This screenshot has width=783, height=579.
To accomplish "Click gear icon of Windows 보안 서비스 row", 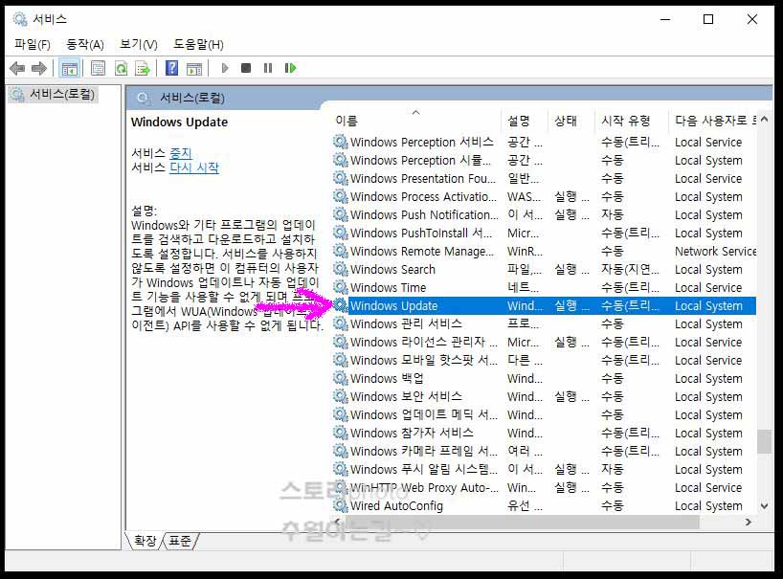I will click(x=341, y=396).
